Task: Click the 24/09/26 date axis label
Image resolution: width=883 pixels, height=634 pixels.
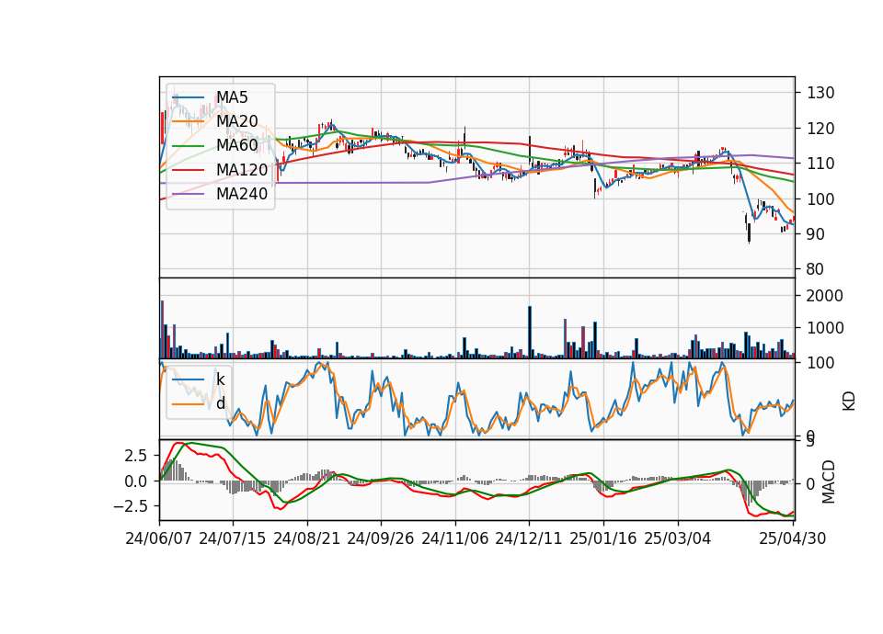Action: click(x=381, y=538)
